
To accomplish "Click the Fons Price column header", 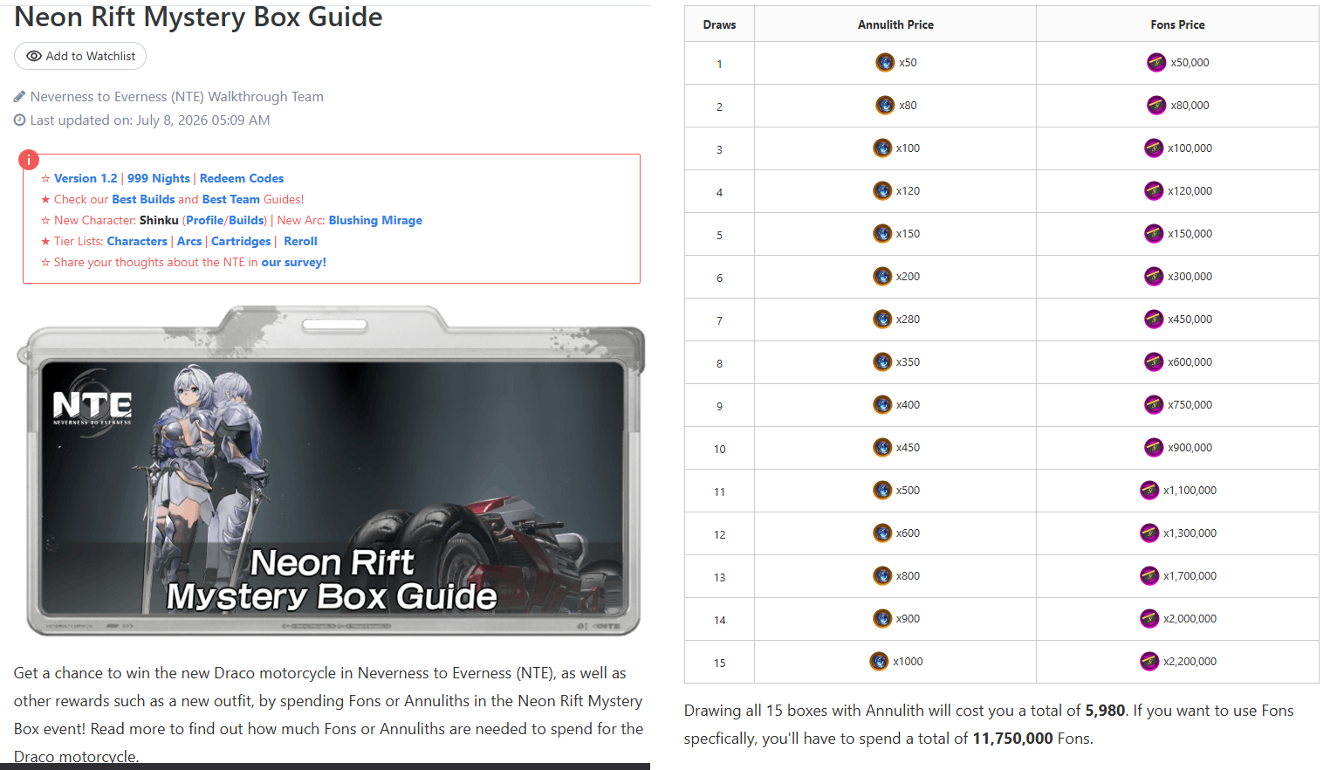I will tap(1177, 24).
